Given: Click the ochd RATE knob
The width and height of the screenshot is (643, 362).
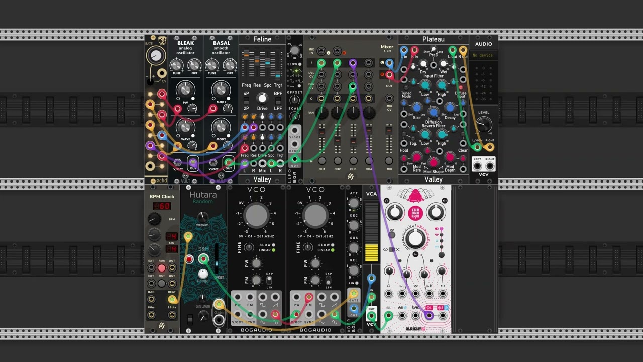Looking at the screenshot, I should (156, 55).
